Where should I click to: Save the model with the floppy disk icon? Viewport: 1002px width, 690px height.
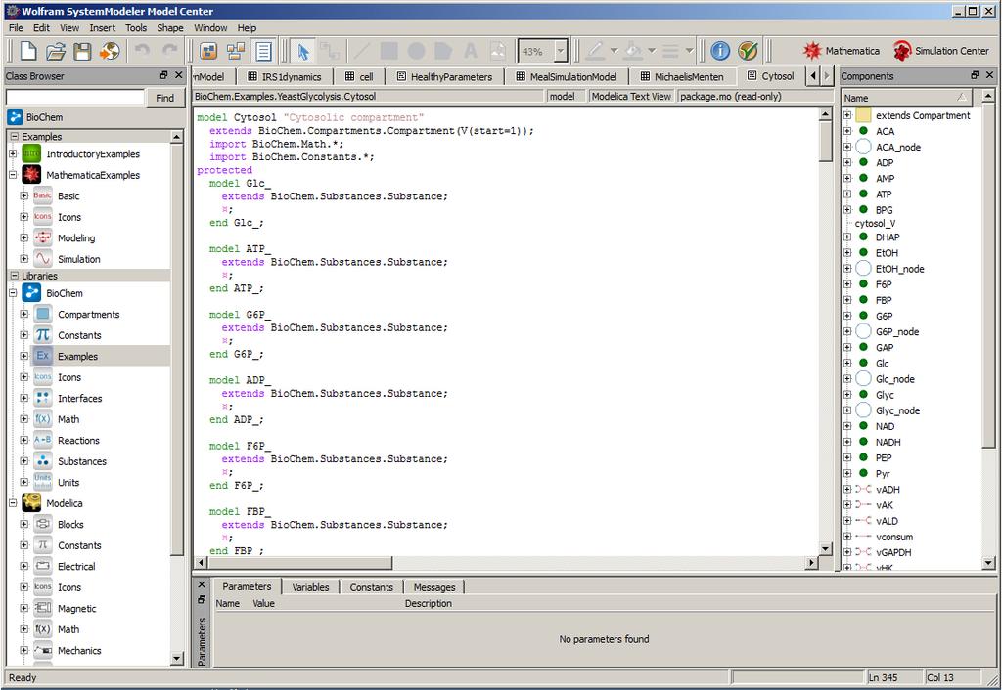pyautogui.click(x=82, y=51)
